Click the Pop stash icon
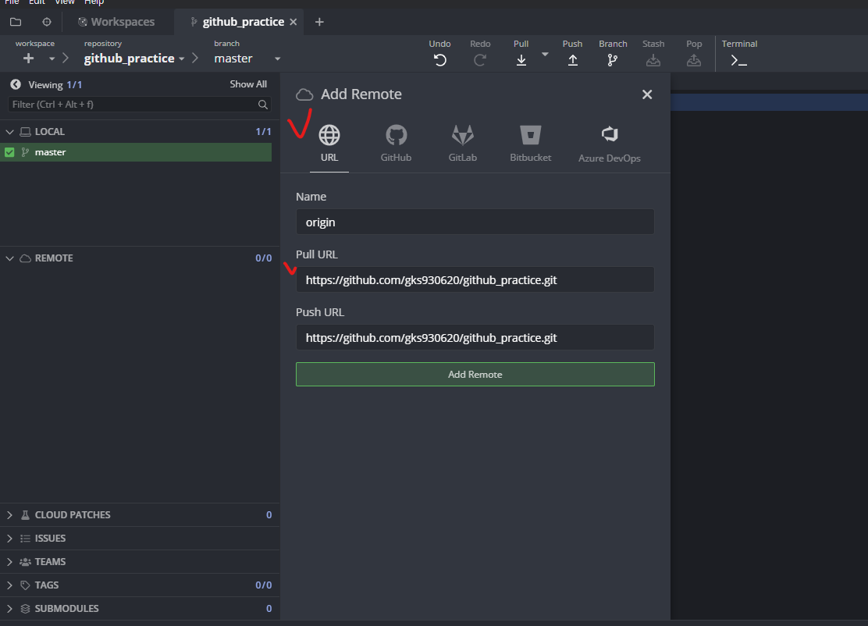Viewport: 868px width, 626px height. pyautogui.click(x=694, y=60)
